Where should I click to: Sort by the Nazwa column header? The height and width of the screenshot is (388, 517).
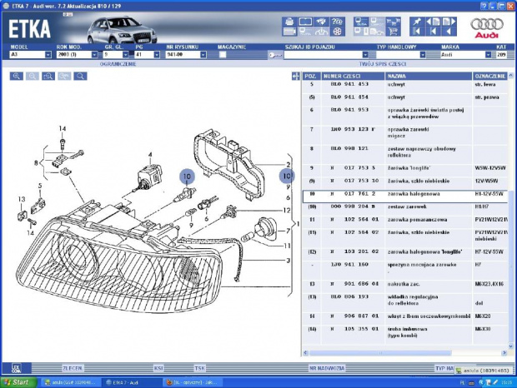[x=429, y=76]
